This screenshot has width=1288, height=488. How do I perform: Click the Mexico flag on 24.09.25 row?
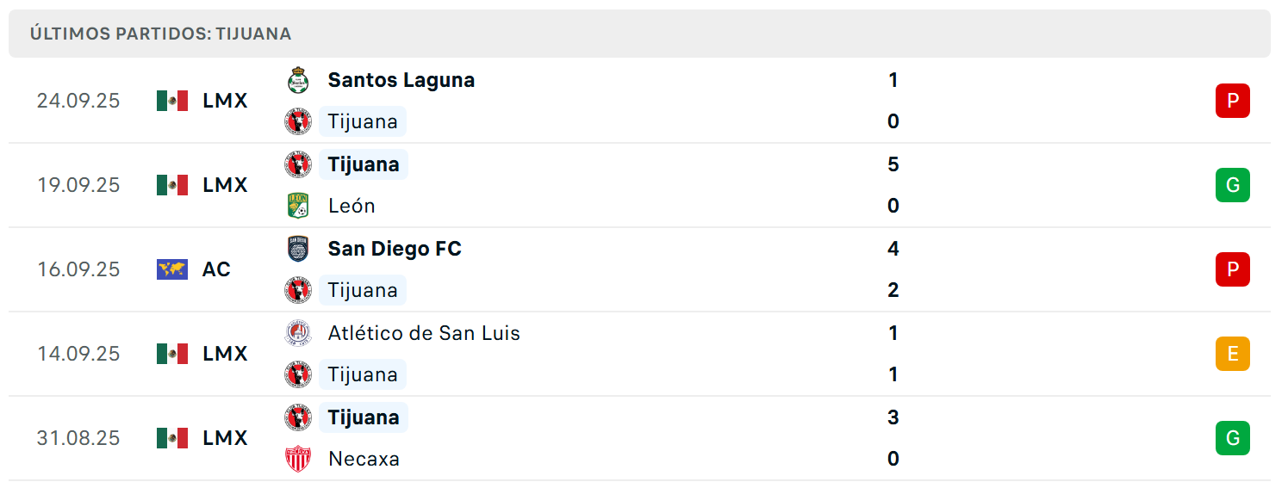point(172,101)
